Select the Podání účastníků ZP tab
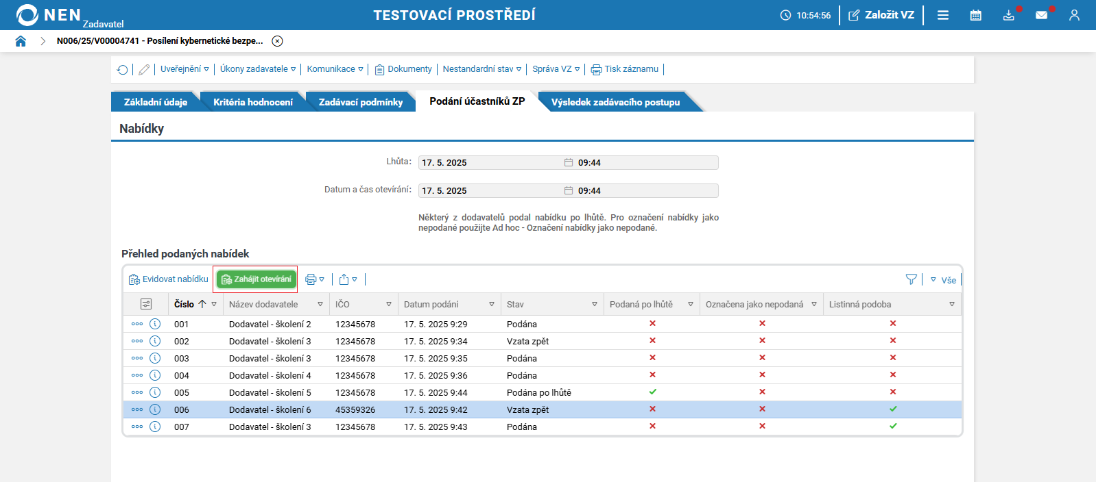Viewport: 1096px width, 482px height. coord(477,101)
